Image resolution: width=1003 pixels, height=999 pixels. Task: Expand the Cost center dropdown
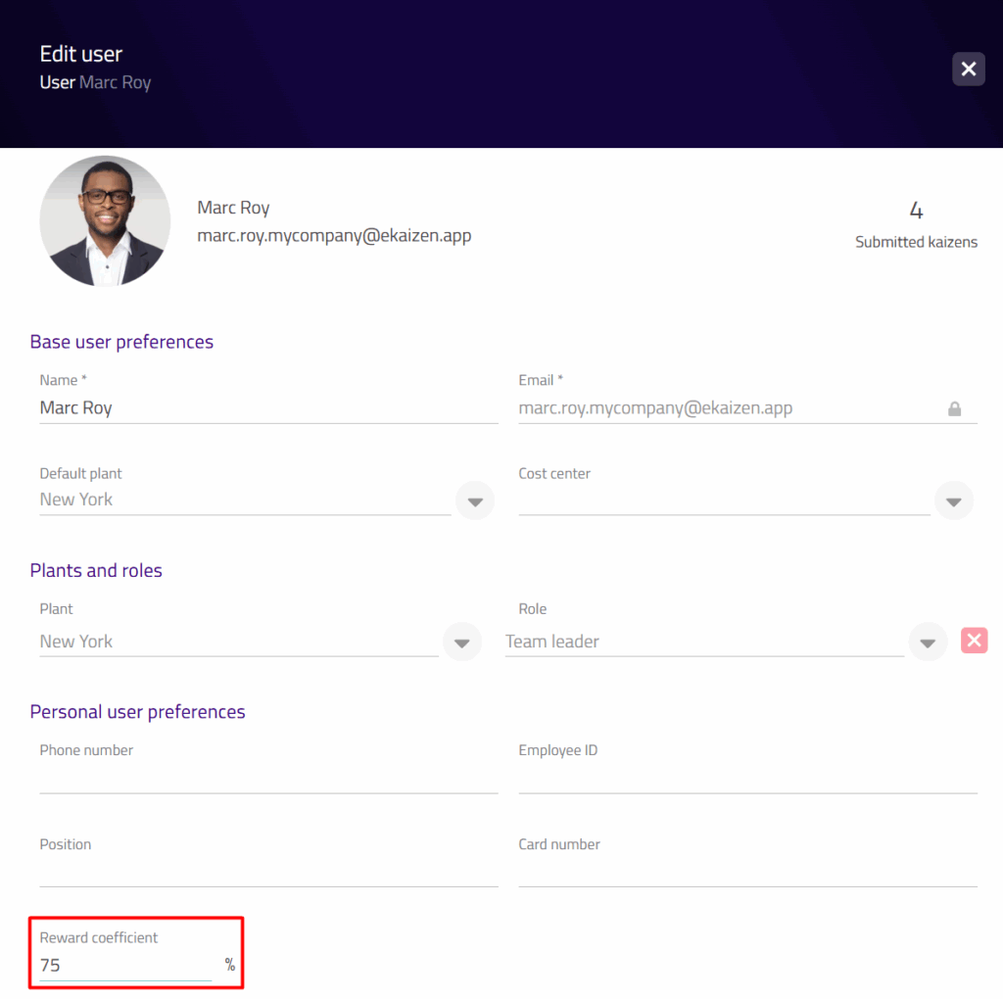[x=953, y=500]
